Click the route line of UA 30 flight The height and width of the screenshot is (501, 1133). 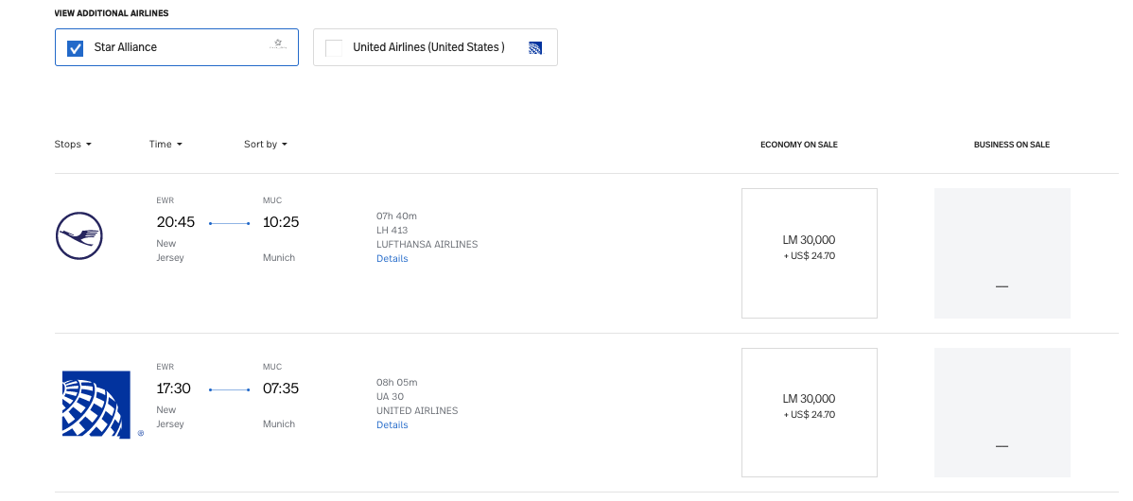(229, 389)
